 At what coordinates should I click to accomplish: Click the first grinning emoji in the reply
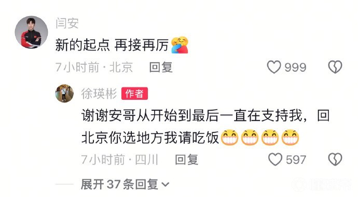pyautogui.click(x=229, y=137)
